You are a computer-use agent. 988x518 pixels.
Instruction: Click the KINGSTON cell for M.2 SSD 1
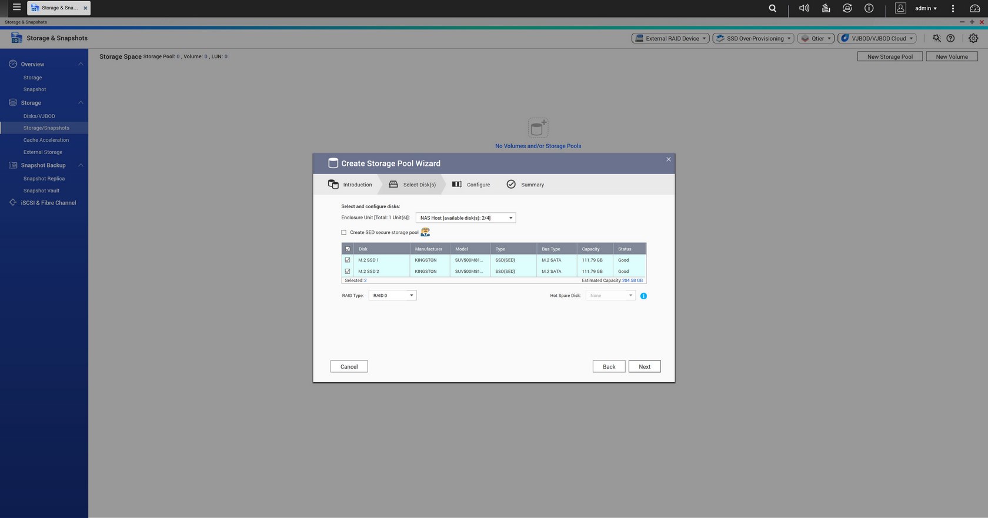click(429, 260)
